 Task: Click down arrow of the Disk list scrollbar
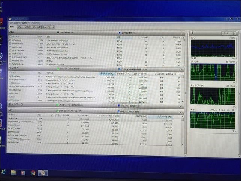point(183,102)
